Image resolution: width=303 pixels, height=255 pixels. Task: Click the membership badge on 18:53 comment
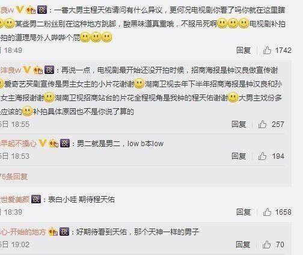pyautogui.click(x=54, y=143)
